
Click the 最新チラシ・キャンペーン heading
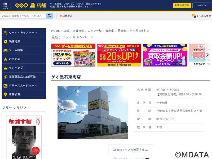coord(72,37)
